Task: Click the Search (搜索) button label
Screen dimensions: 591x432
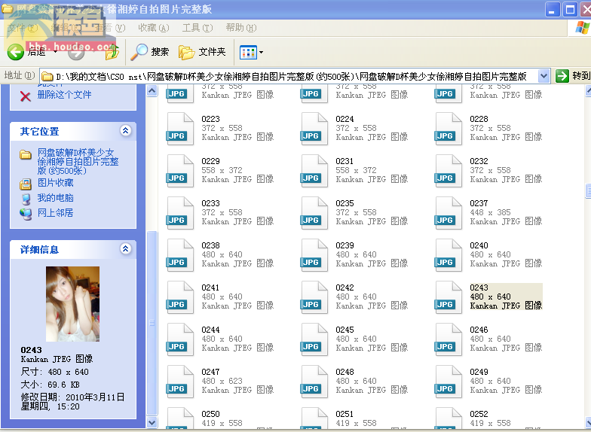Action: (160, 51)
